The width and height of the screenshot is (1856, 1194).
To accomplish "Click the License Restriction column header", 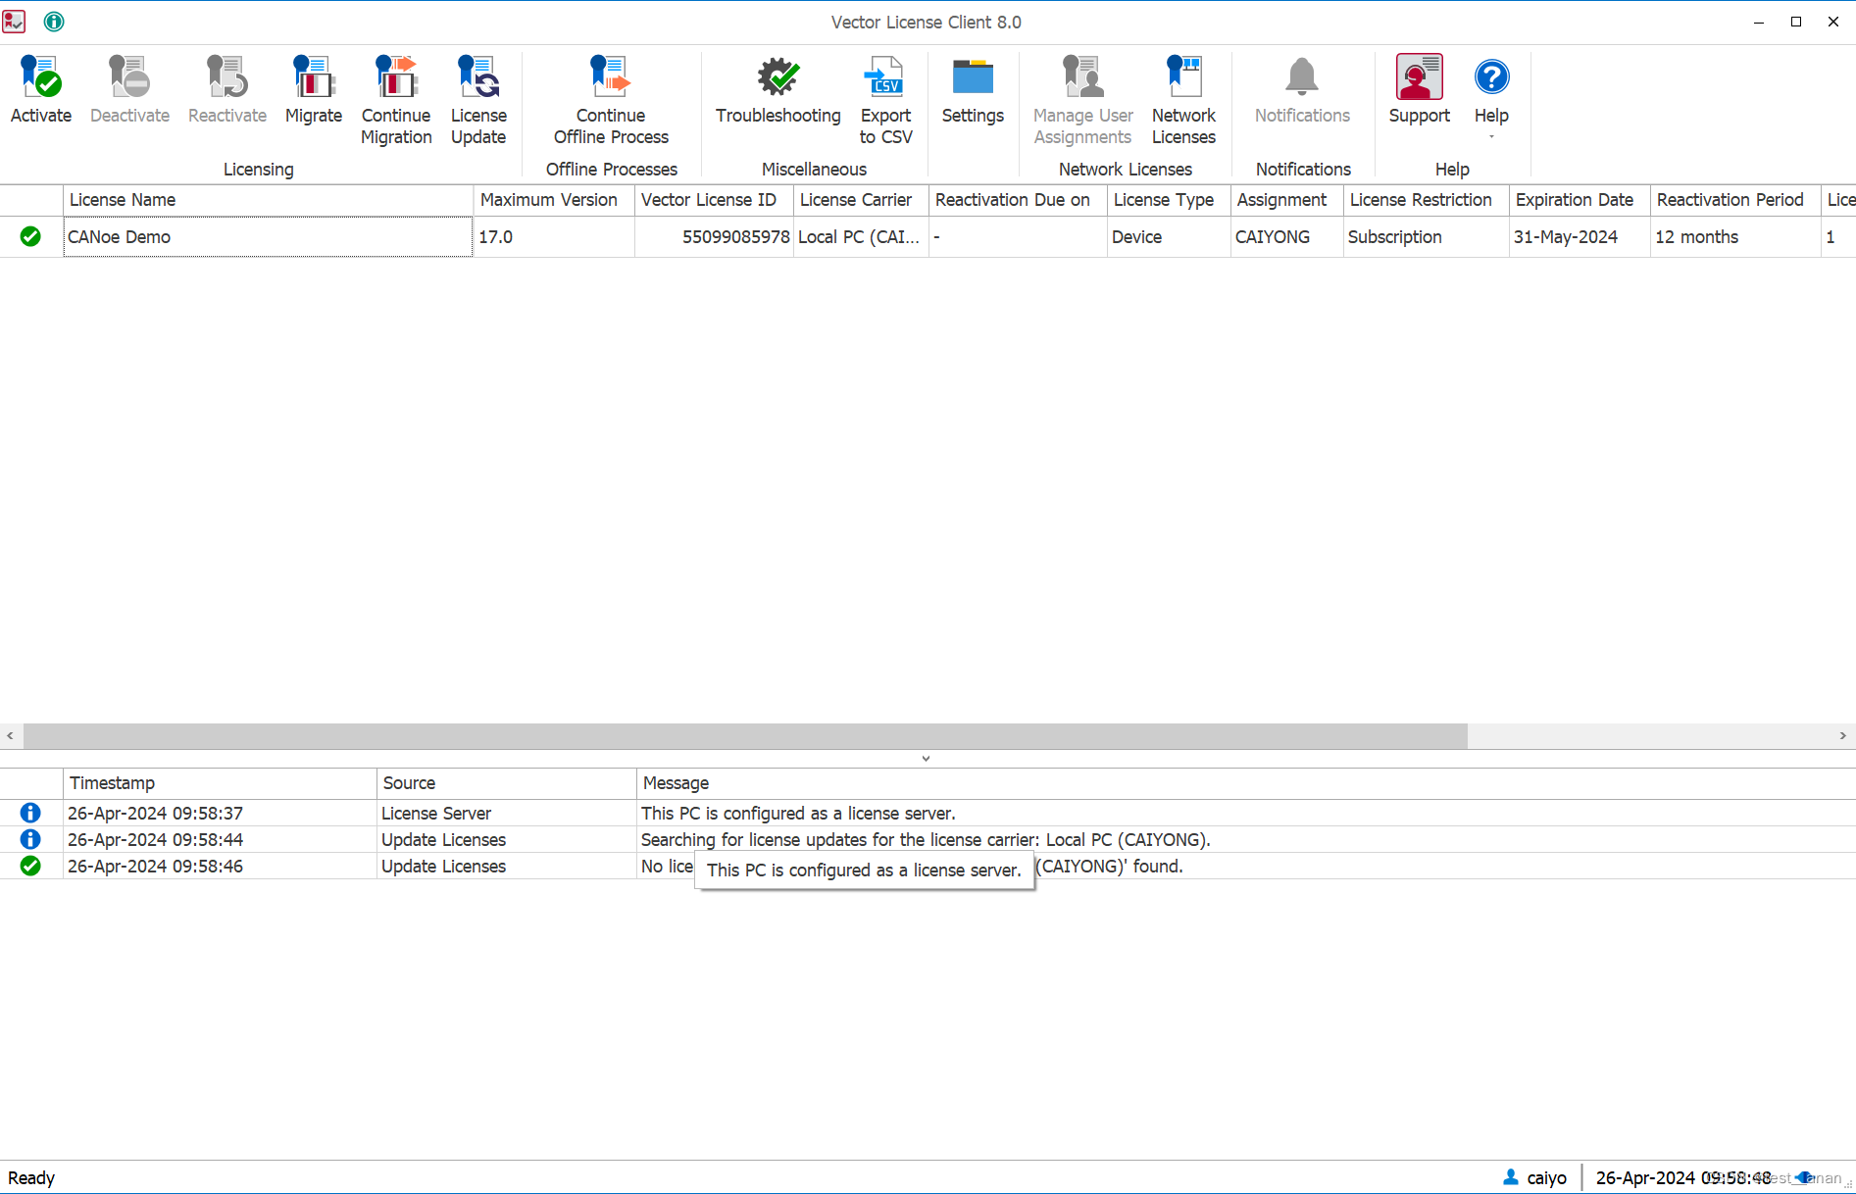I will [x=1426, y=200].
